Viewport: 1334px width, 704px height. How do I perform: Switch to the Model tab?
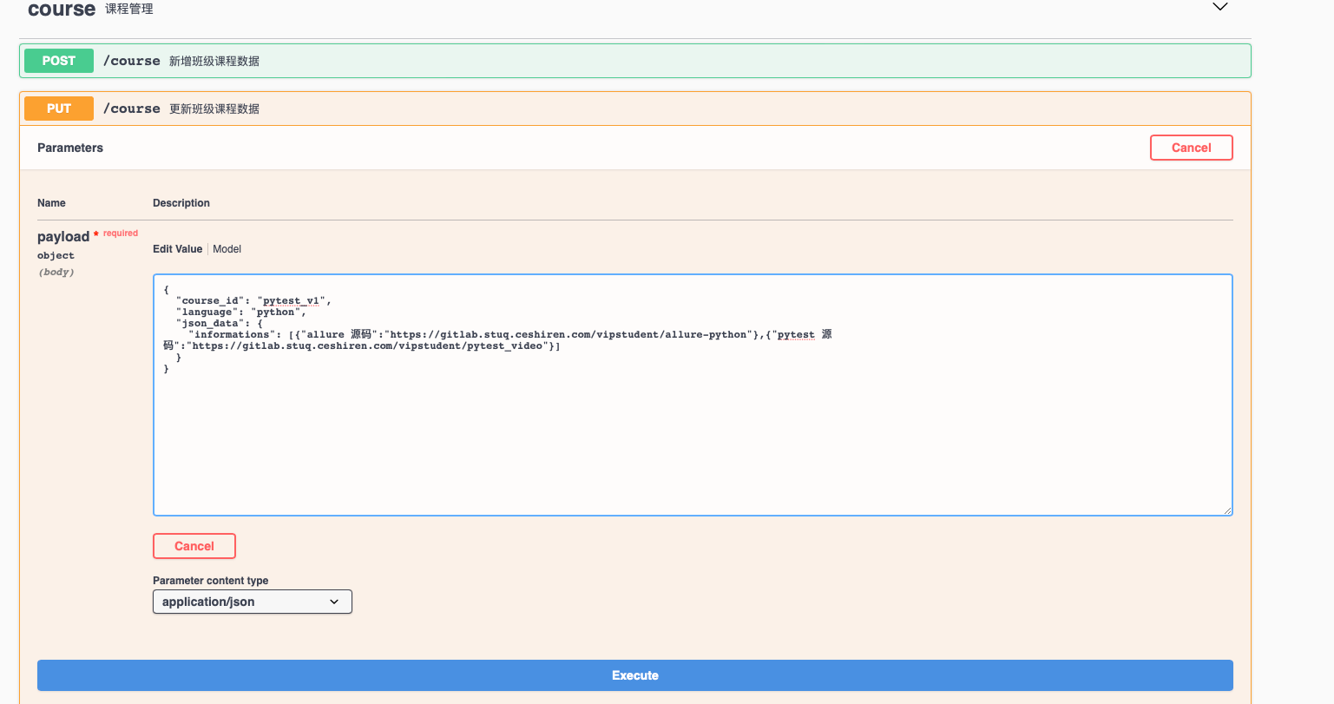[x=227, y=249]
